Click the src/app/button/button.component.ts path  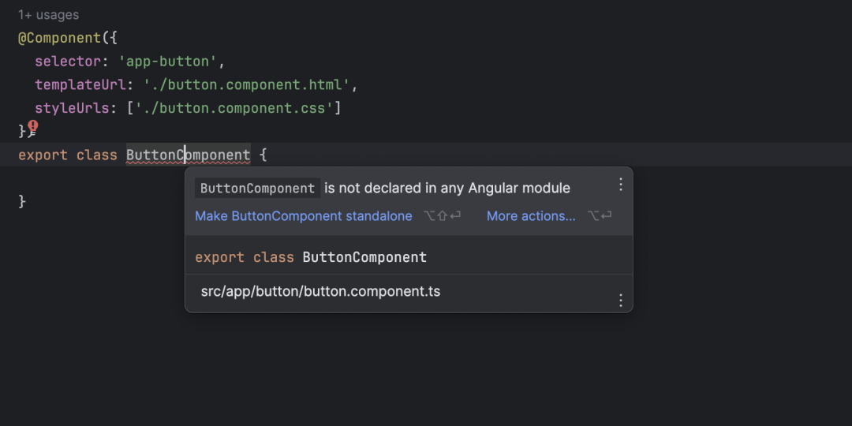320,292
